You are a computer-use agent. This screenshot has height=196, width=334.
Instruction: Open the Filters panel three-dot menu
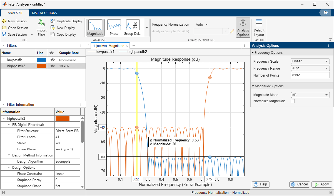81,45
